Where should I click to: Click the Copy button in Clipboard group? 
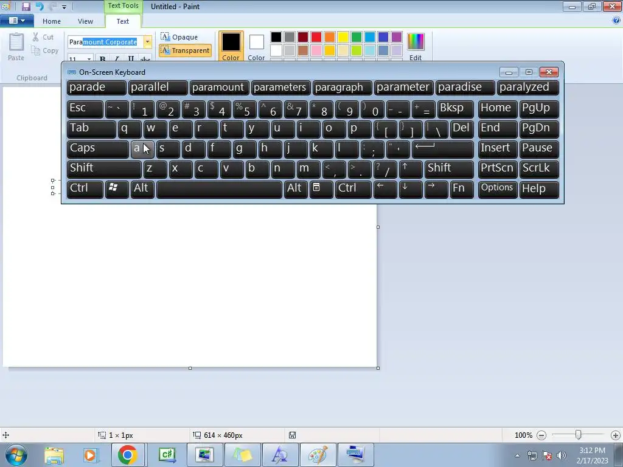[45, 50]
